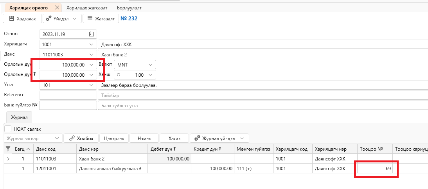428x189 pixels.
Task: Enable the НӨАТ салгах checkbox
Action: (x=8, y=129)
